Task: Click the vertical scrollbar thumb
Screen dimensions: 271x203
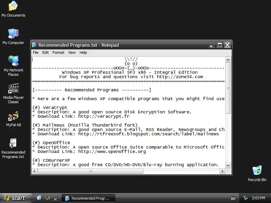Action: click(x=228, y=88)
